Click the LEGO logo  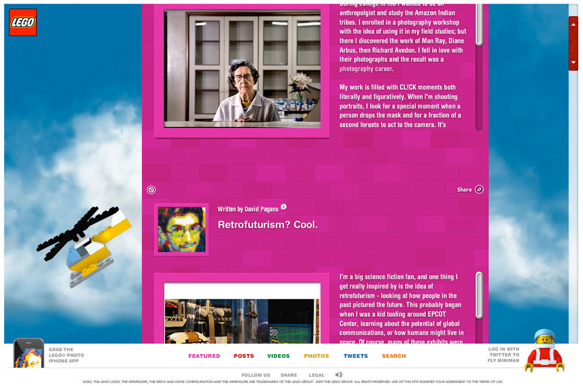[x=23, y=22]
